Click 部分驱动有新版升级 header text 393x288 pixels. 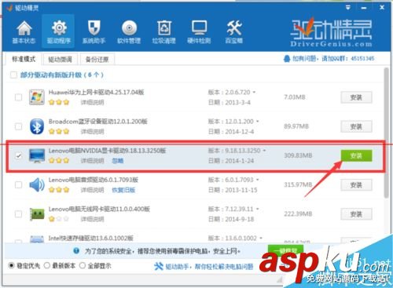[62, 75]
